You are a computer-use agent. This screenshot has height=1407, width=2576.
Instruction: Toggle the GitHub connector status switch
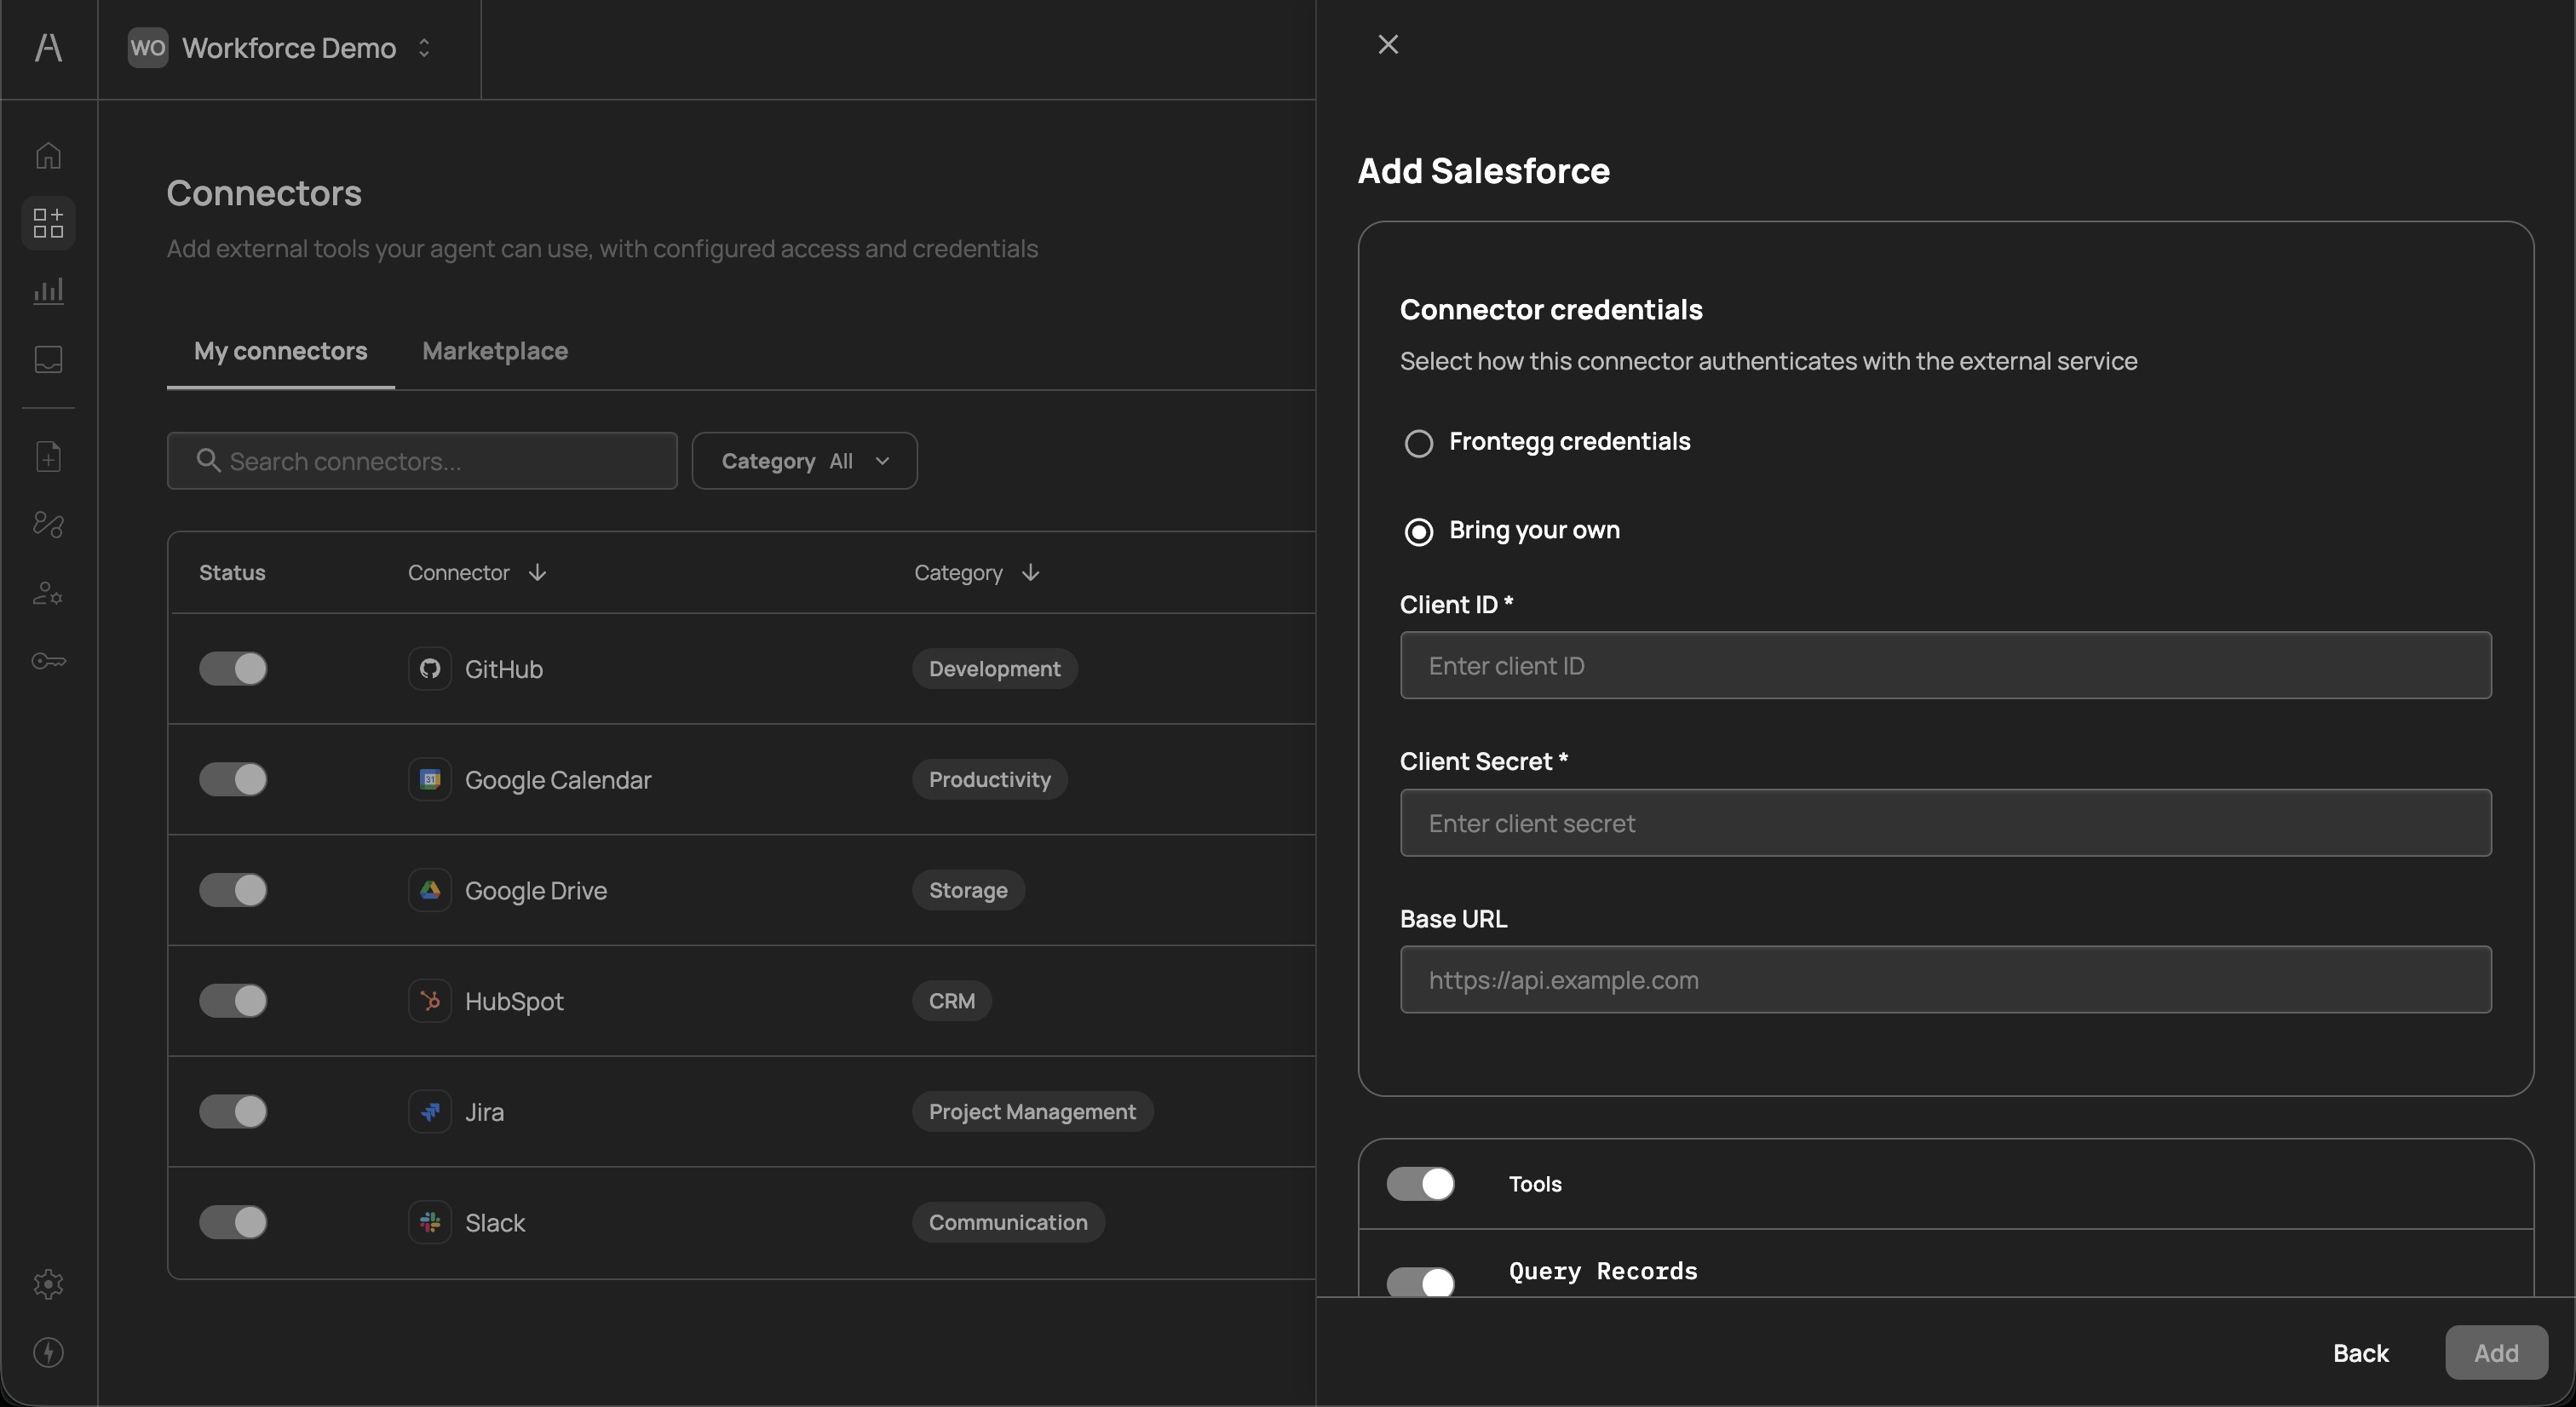click(233, 669)
